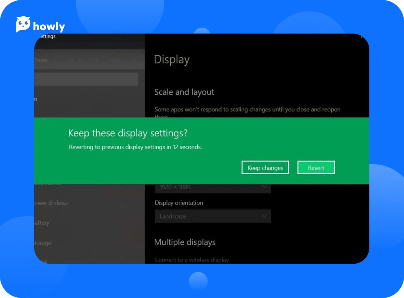Click the Settings search field in sidebar
The image size is (404, 298).
(86, 79)
